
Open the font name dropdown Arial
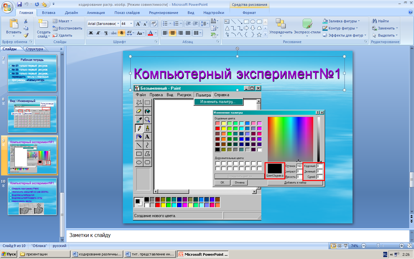118,24
